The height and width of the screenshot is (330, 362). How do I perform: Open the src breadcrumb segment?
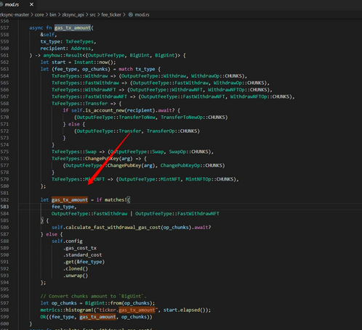pyautogui.click(x=92, y=15)
